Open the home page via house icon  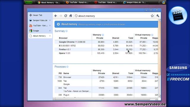point(71,16)
